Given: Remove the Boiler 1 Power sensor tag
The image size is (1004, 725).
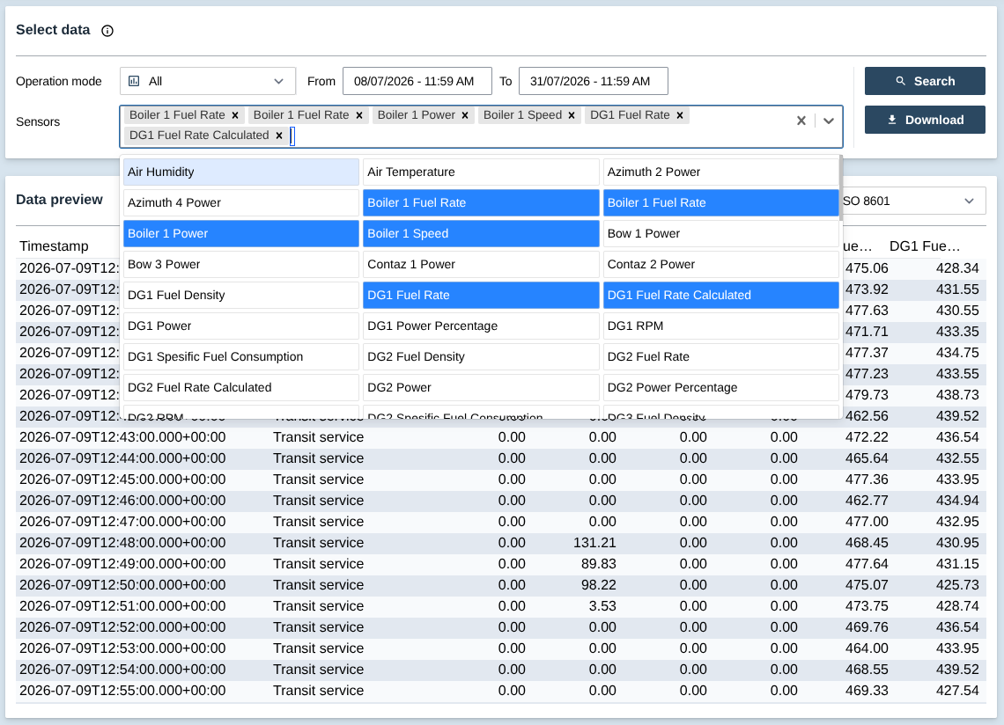Looking at the screenshot, I should pos(465,115).
